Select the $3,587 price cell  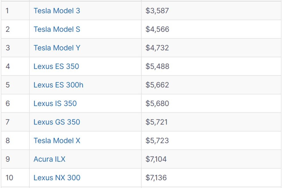(x=211, y=11)
